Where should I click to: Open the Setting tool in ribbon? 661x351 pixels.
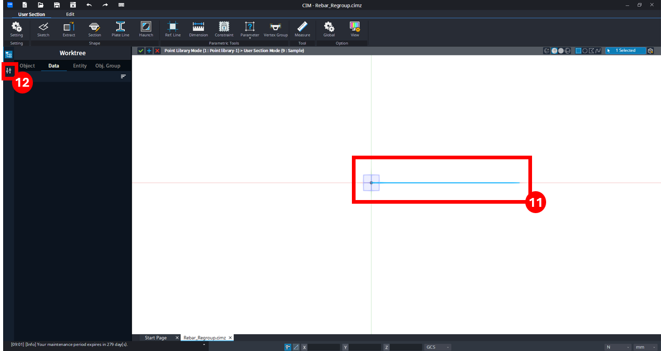(17, 29)
